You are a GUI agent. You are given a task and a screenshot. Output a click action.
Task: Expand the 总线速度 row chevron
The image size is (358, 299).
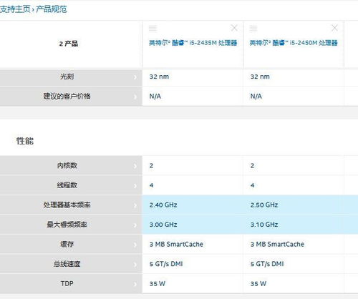(x=135, y=265)
